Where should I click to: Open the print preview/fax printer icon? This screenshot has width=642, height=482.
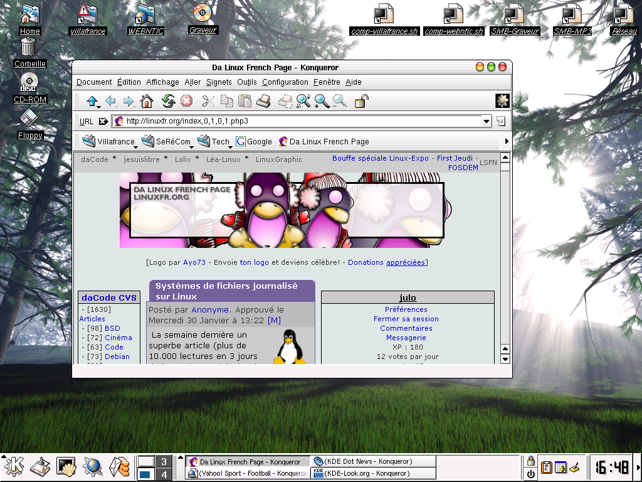(285, 101)
